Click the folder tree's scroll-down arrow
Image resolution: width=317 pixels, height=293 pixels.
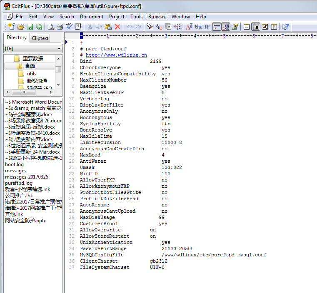click(x=58, y=85)
